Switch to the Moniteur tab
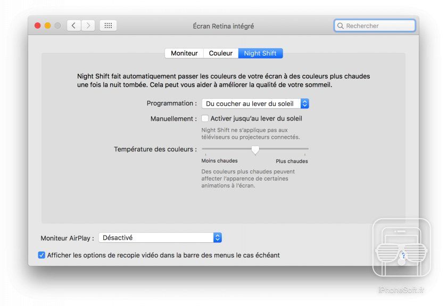Screen dimensions: 447x306 tap(184, 53)
